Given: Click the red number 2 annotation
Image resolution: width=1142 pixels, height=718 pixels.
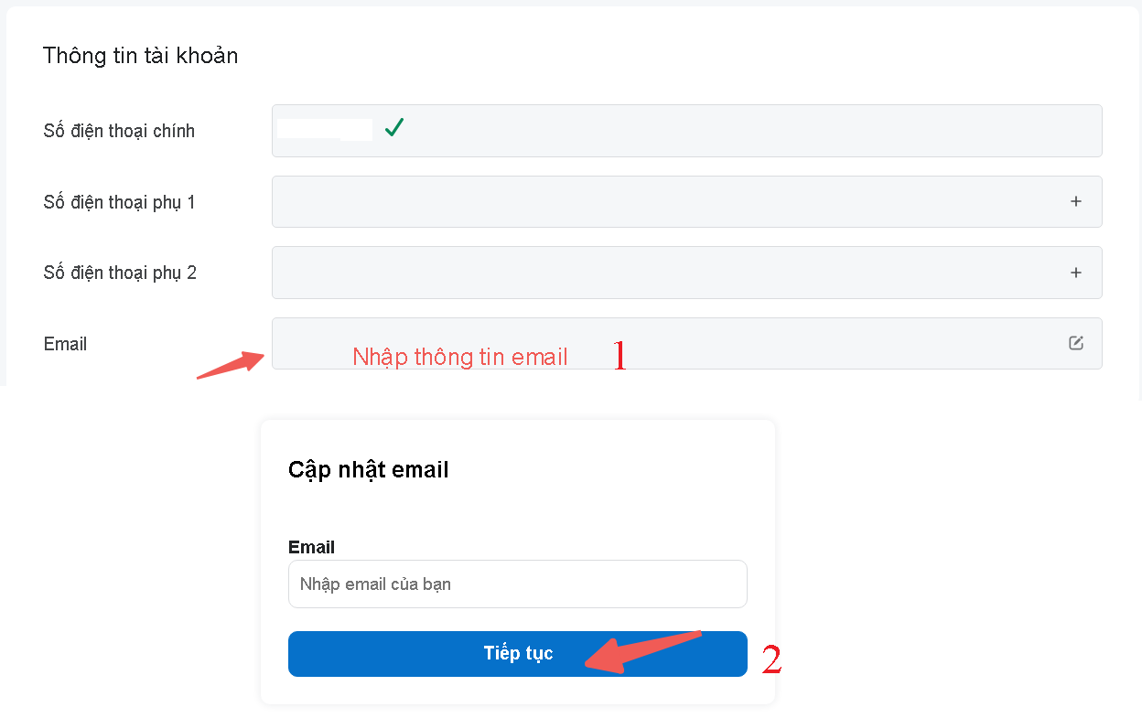Looking at the screenshot, I should tap(771, 659).
